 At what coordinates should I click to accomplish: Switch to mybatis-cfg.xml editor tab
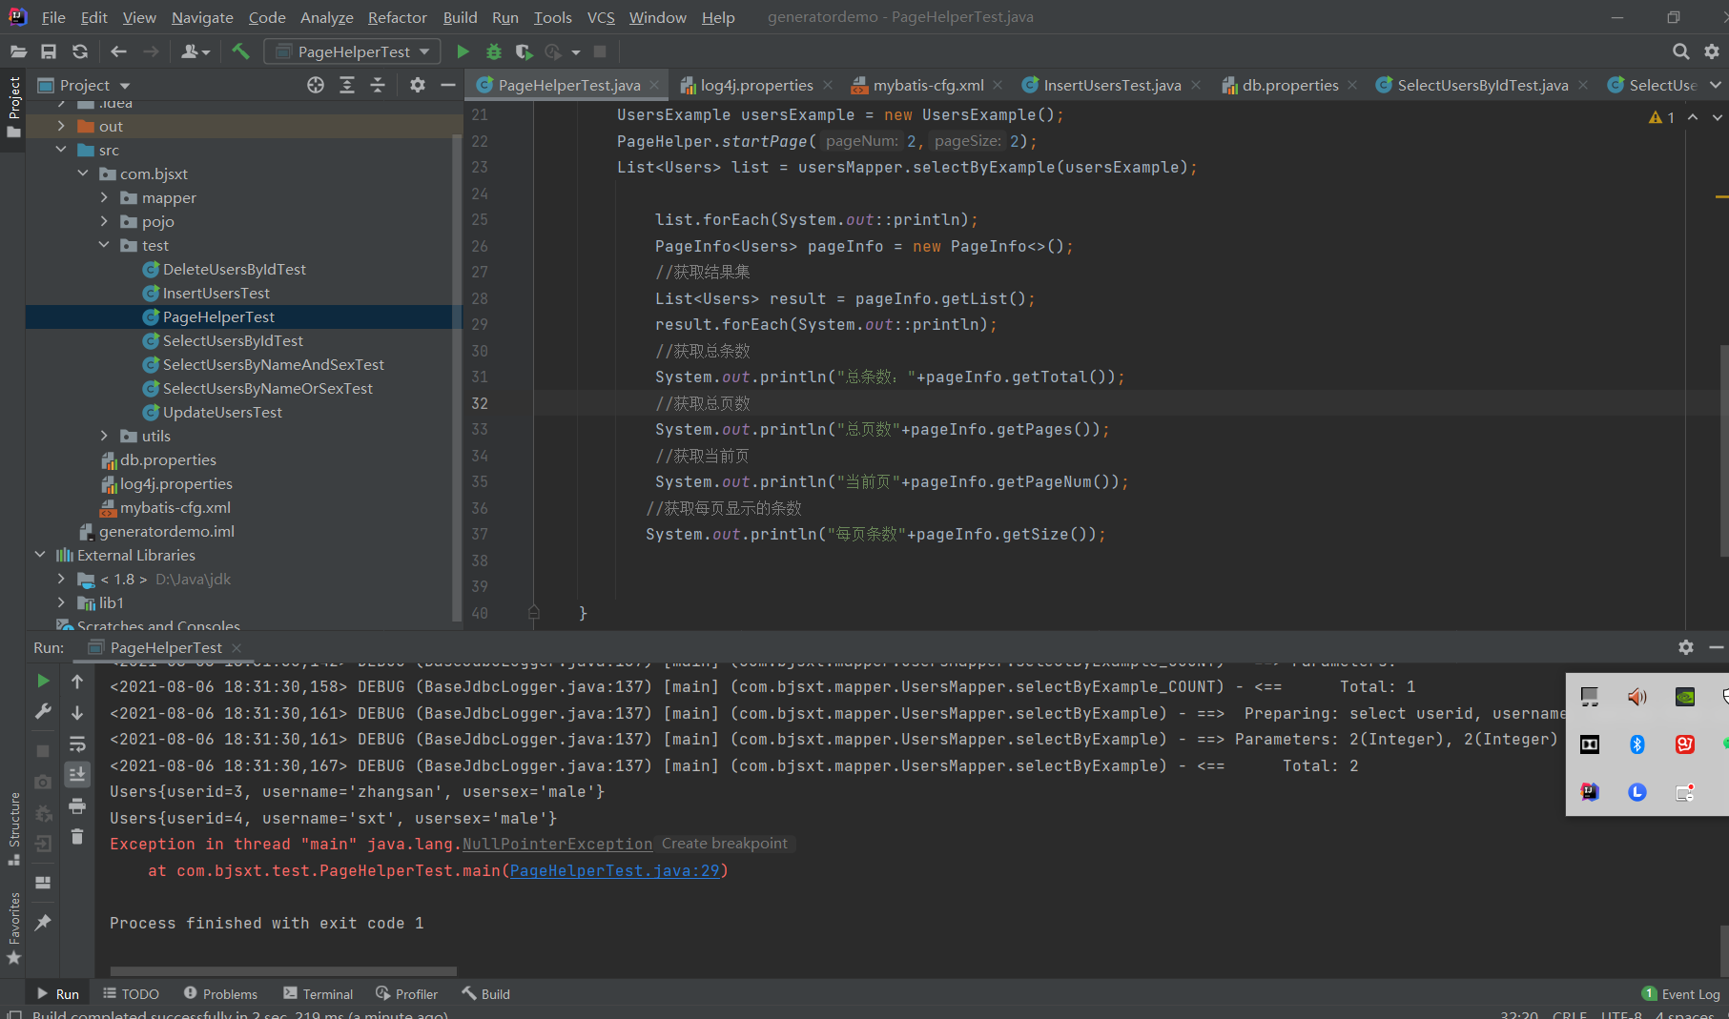point(928,85)
